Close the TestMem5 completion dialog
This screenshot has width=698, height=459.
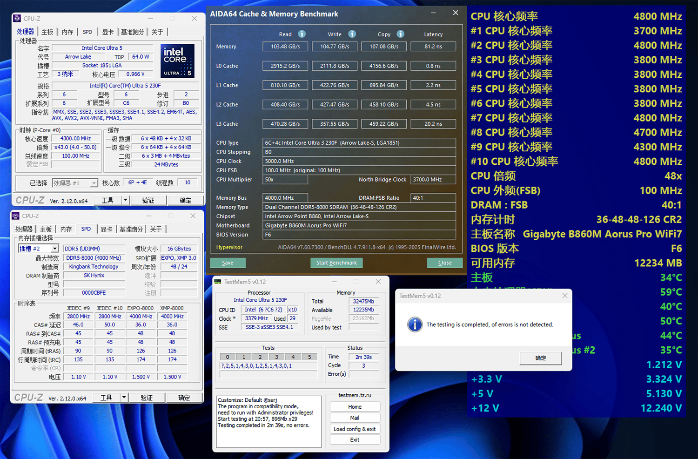pyautogui.click(x=565, y=296)
